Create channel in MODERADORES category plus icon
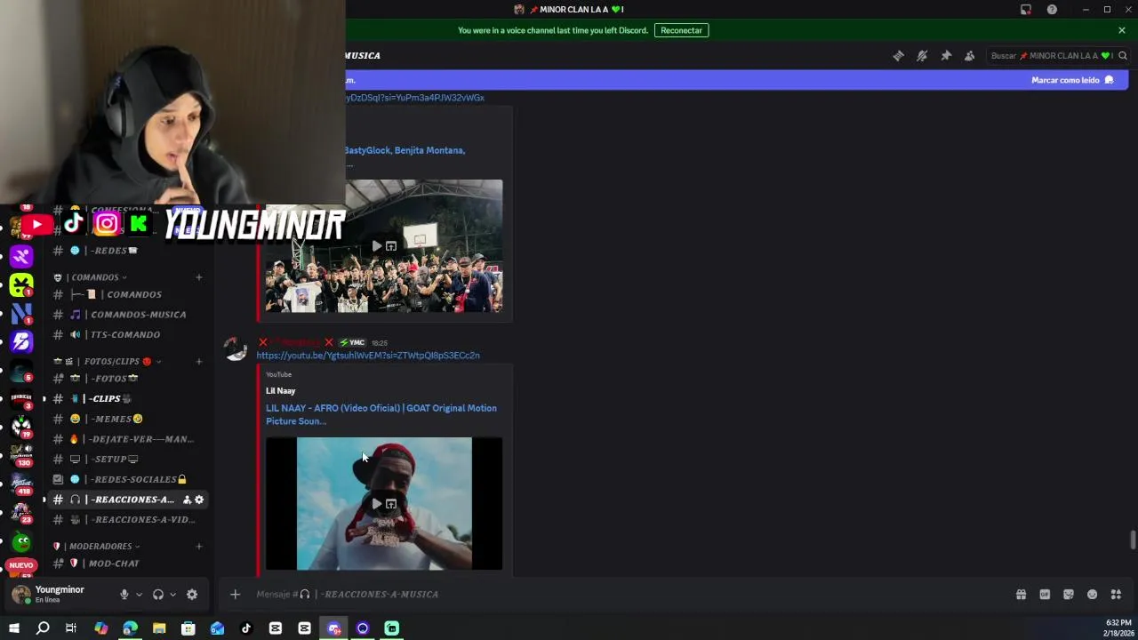Image resolution: width=1138 pixels, height=640 pixels. pos(198,547)
